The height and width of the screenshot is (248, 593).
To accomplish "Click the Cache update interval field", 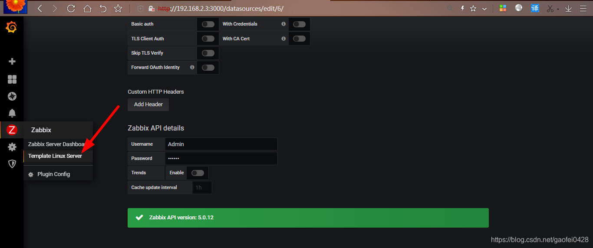I will 202,188.
